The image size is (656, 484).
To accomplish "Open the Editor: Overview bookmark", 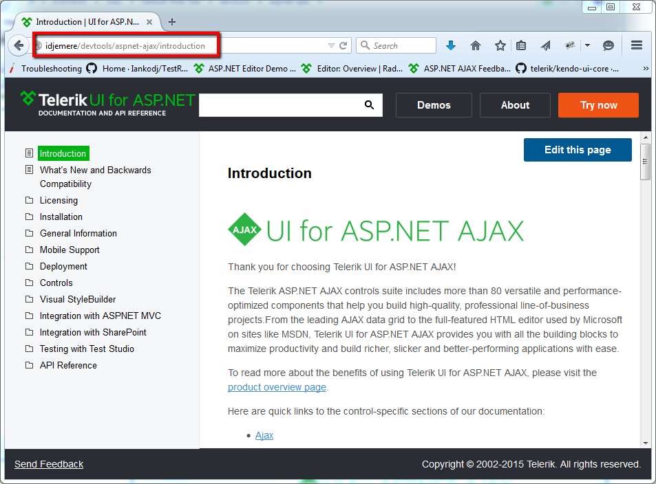I will (x=352, y=69).
